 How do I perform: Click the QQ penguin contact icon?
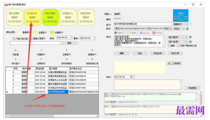point(116,33)
